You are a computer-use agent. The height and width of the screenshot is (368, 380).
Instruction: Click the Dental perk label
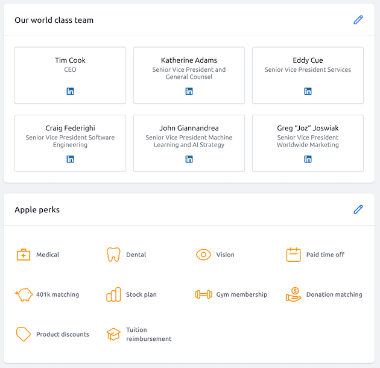pyautogui.click(x=136, y=255)
